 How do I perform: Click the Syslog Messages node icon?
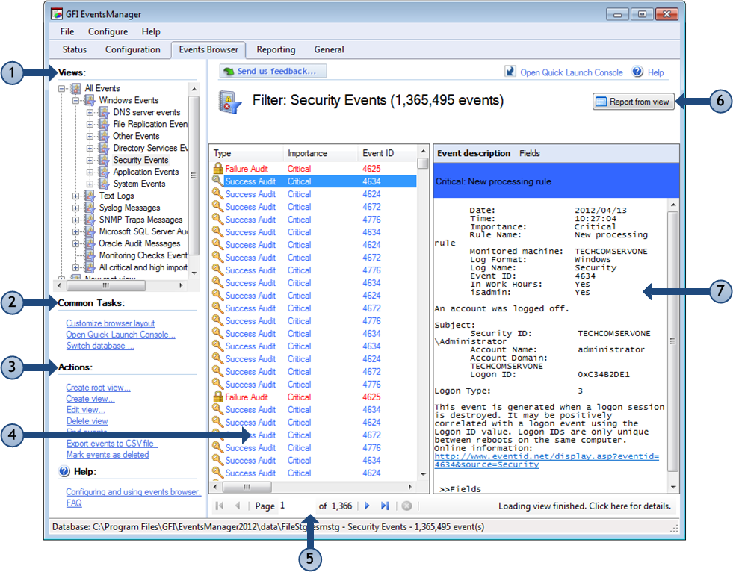(89, 208)
